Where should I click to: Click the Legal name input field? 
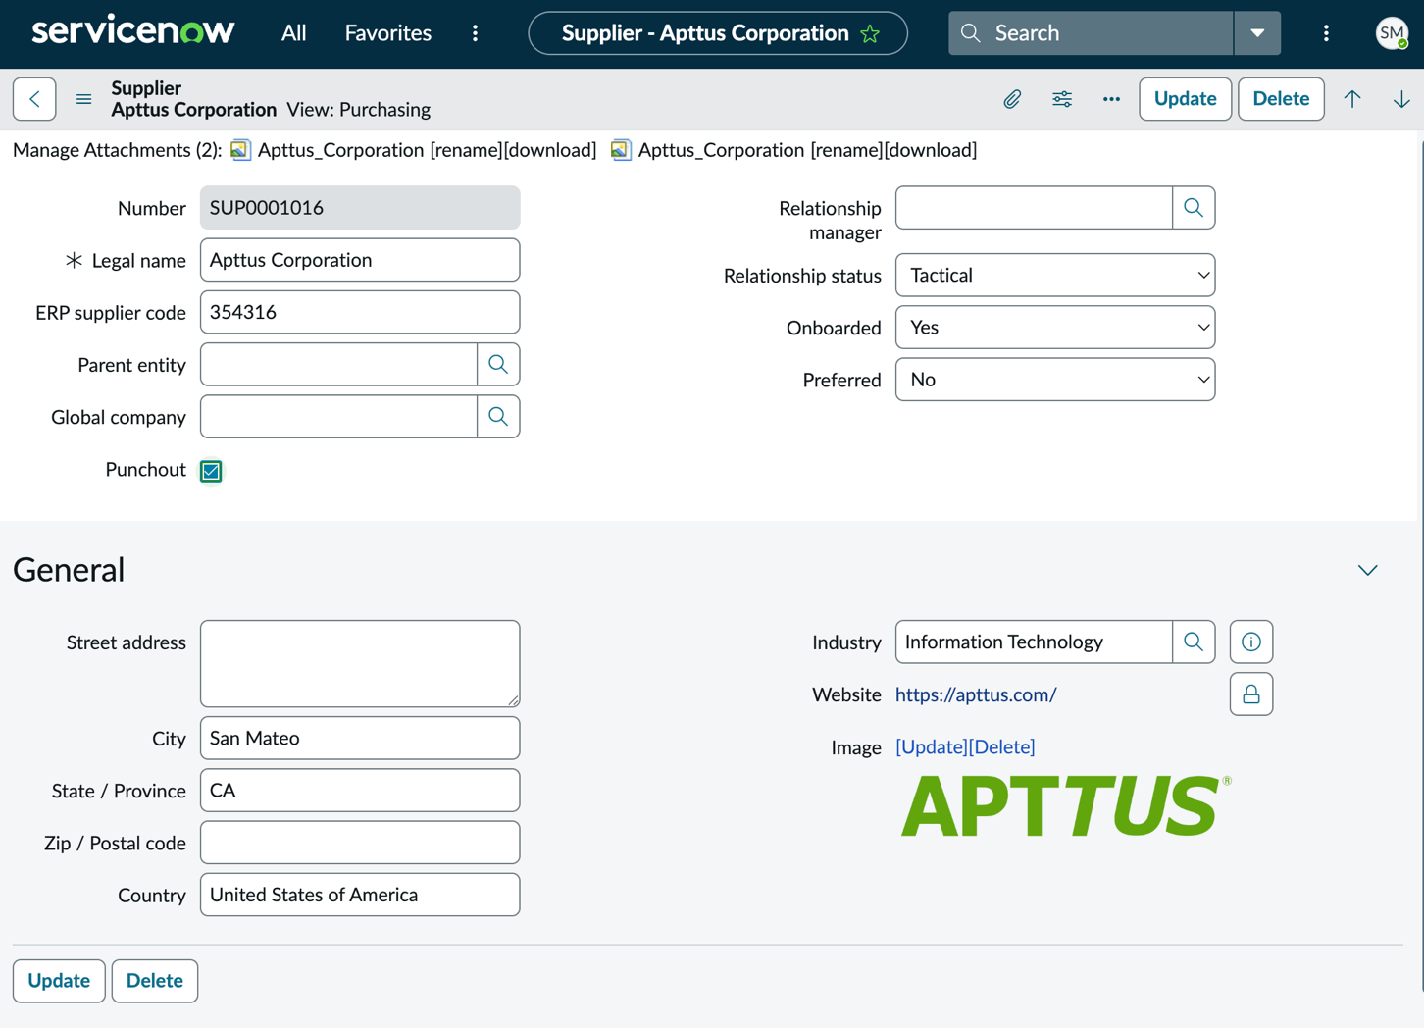click(x=360, y=260)
